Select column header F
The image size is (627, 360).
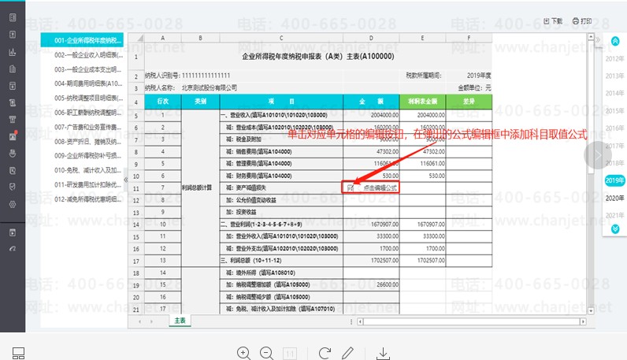(469, 38)
